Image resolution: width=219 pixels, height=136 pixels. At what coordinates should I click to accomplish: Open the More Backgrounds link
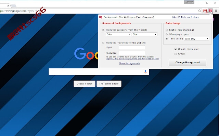[129, 63]
